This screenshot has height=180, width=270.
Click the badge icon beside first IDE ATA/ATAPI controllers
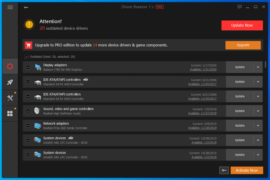point(85,80)
